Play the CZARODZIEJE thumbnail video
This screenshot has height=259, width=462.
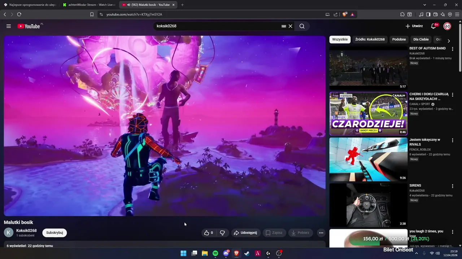368,114
